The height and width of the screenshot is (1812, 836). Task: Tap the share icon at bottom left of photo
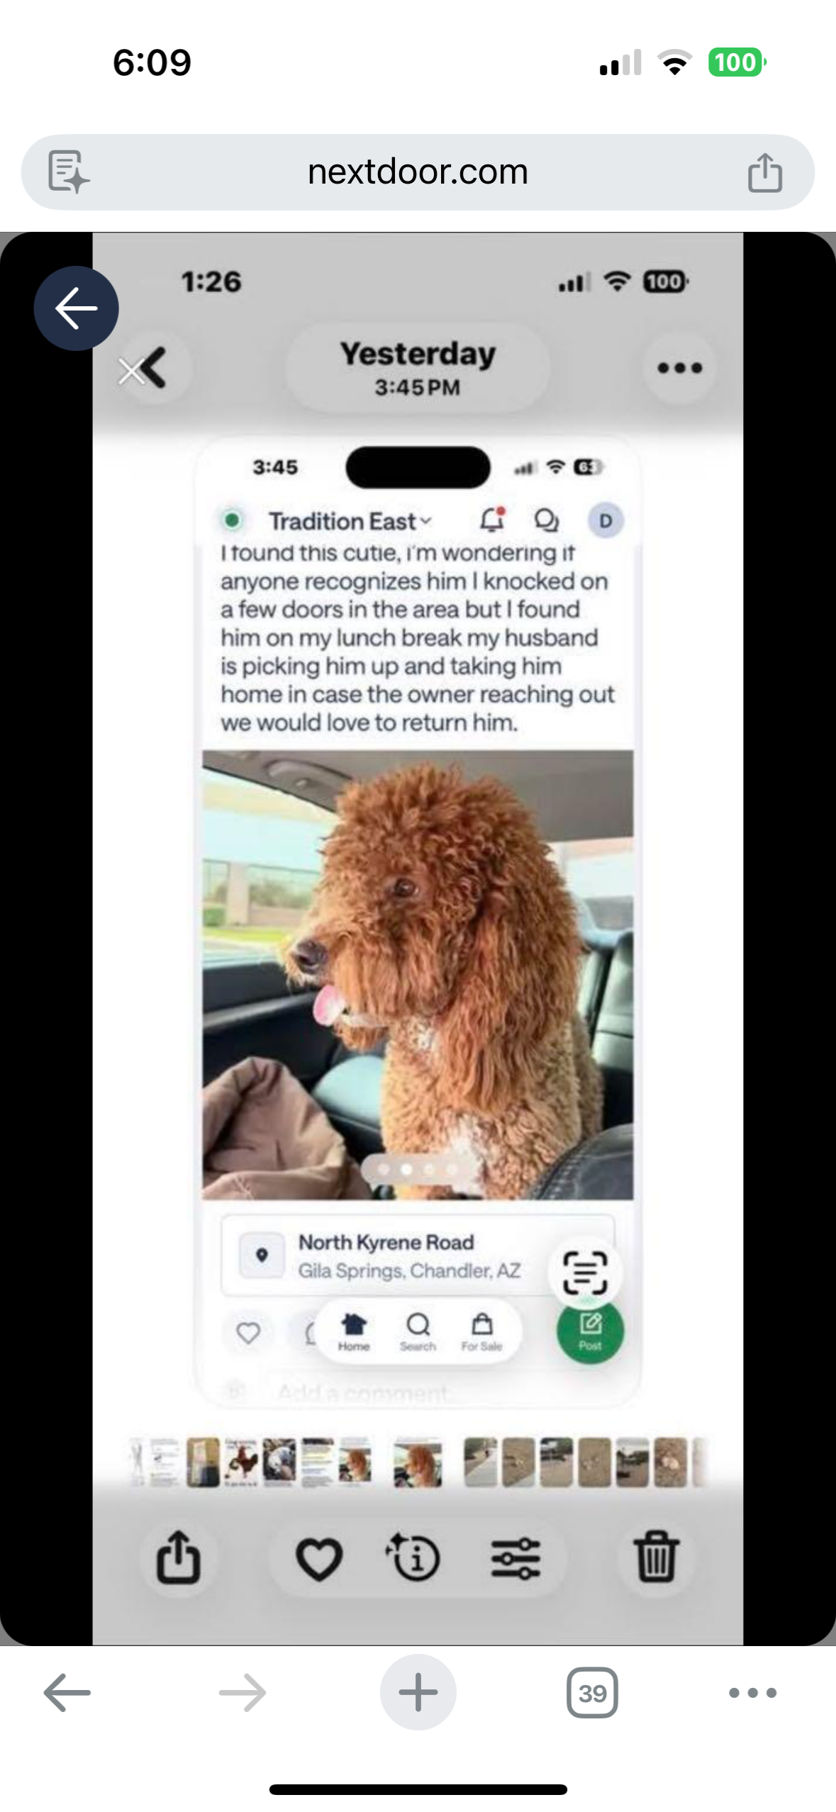click(x=178, y=1556)
